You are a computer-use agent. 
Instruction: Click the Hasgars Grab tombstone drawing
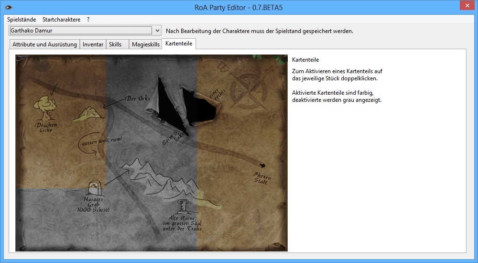pyautogui.click(x=94, y=188)
